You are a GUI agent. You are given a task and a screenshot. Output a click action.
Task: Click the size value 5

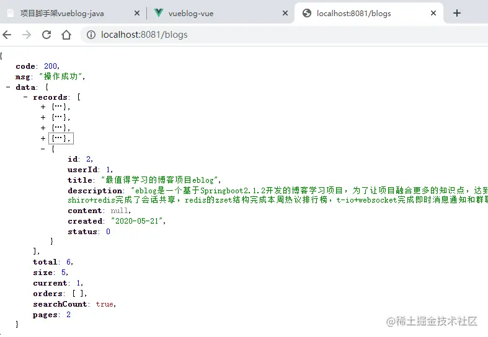tap(63, 273)
